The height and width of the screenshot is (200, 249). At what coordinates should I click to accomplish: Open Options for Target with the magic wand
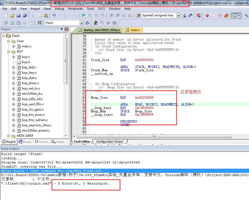87,23
